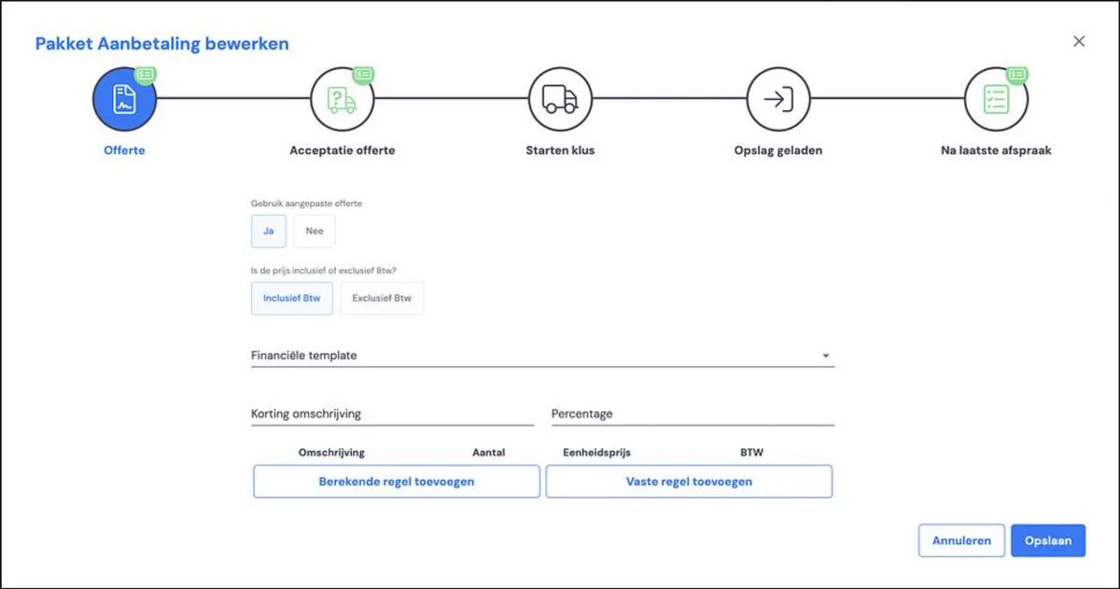
Task: Select the Exclusief Btw option
Action: pyautogui.click(x=382, y=299)
